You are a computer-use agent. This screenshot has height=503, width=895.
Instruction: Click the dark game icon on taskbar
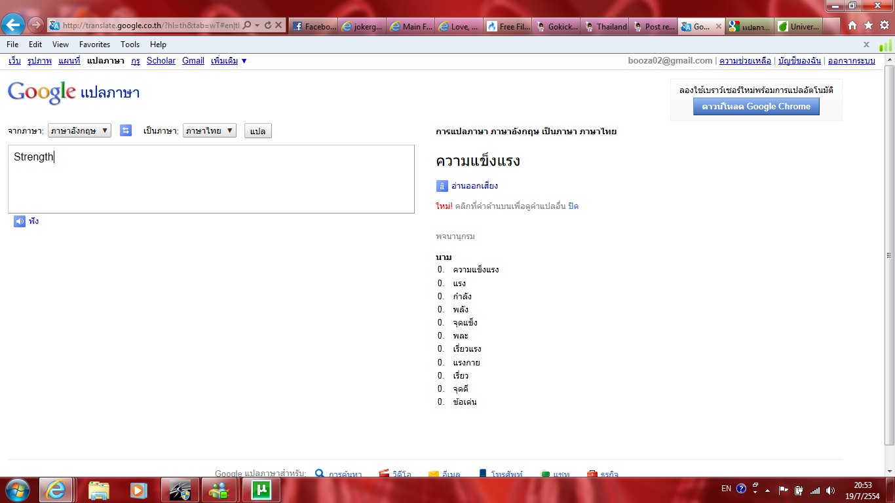click(179, 490)
